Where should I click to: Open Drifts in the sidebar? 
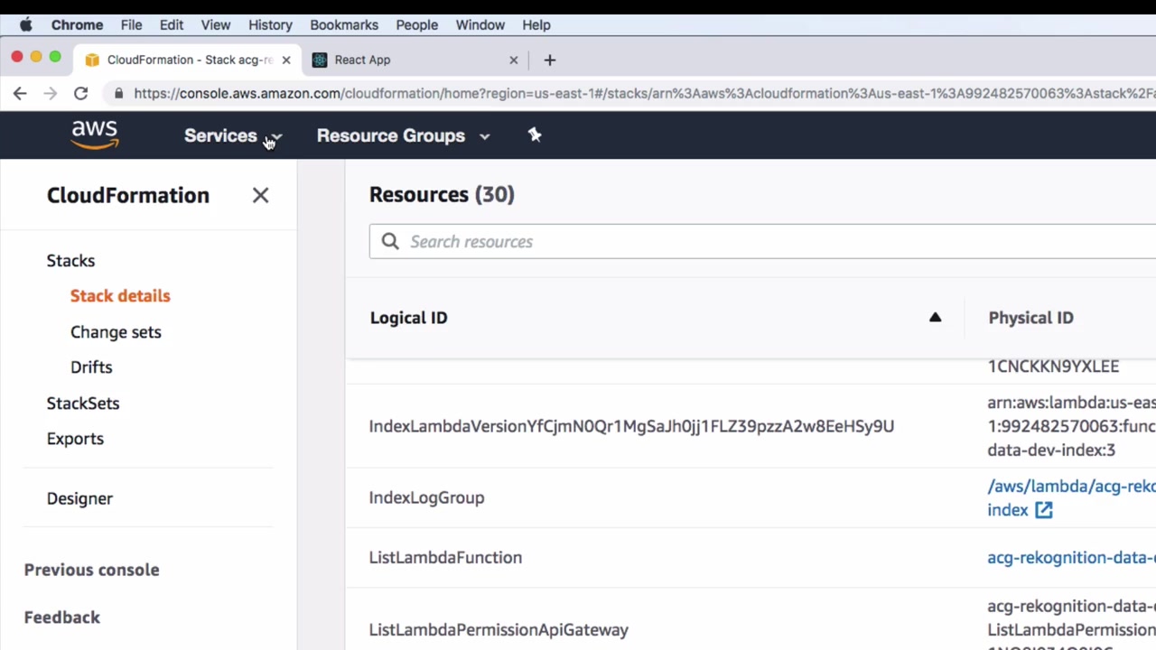[91, 367]
